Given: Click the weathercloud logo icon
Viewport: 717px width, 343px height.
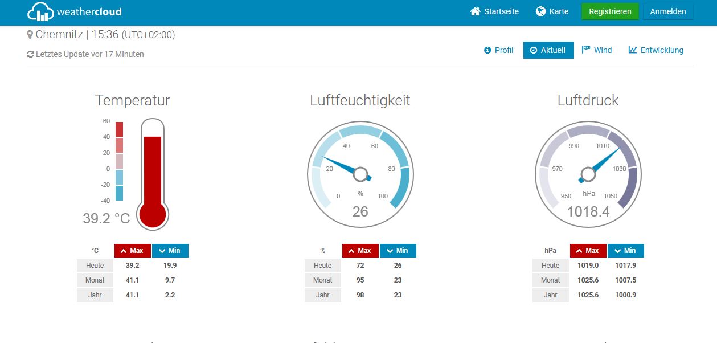Looking at the screenshot, I should pos(40,11).
